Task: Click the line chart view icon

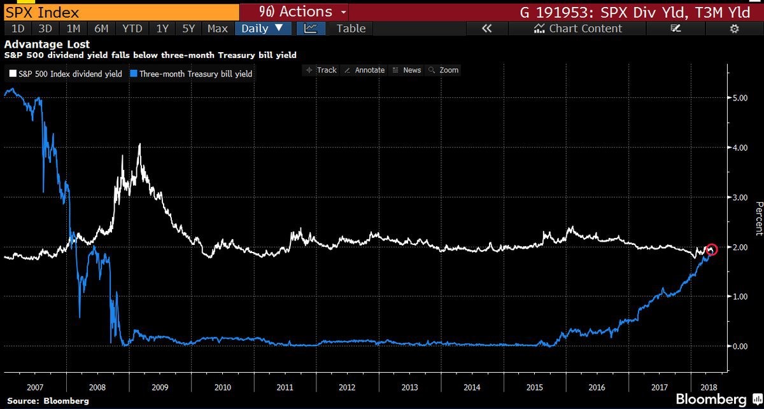Action: tap(311, 28)
